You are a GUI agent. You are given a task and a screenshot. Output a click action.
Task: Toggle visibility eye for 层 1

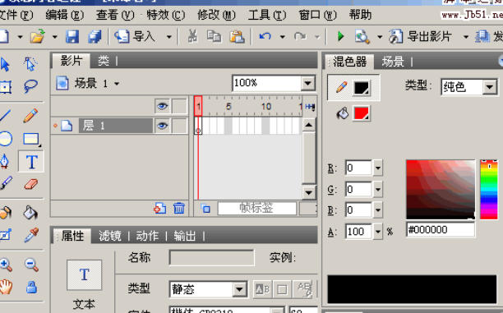162,126
